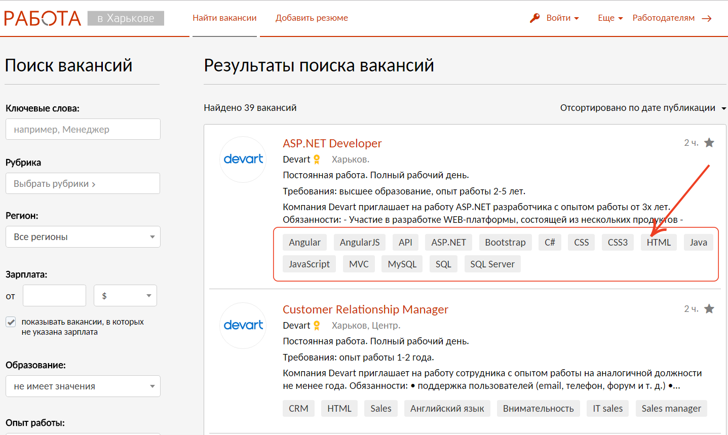
Task: Click the SQL tag
Action: pos(443,264)
